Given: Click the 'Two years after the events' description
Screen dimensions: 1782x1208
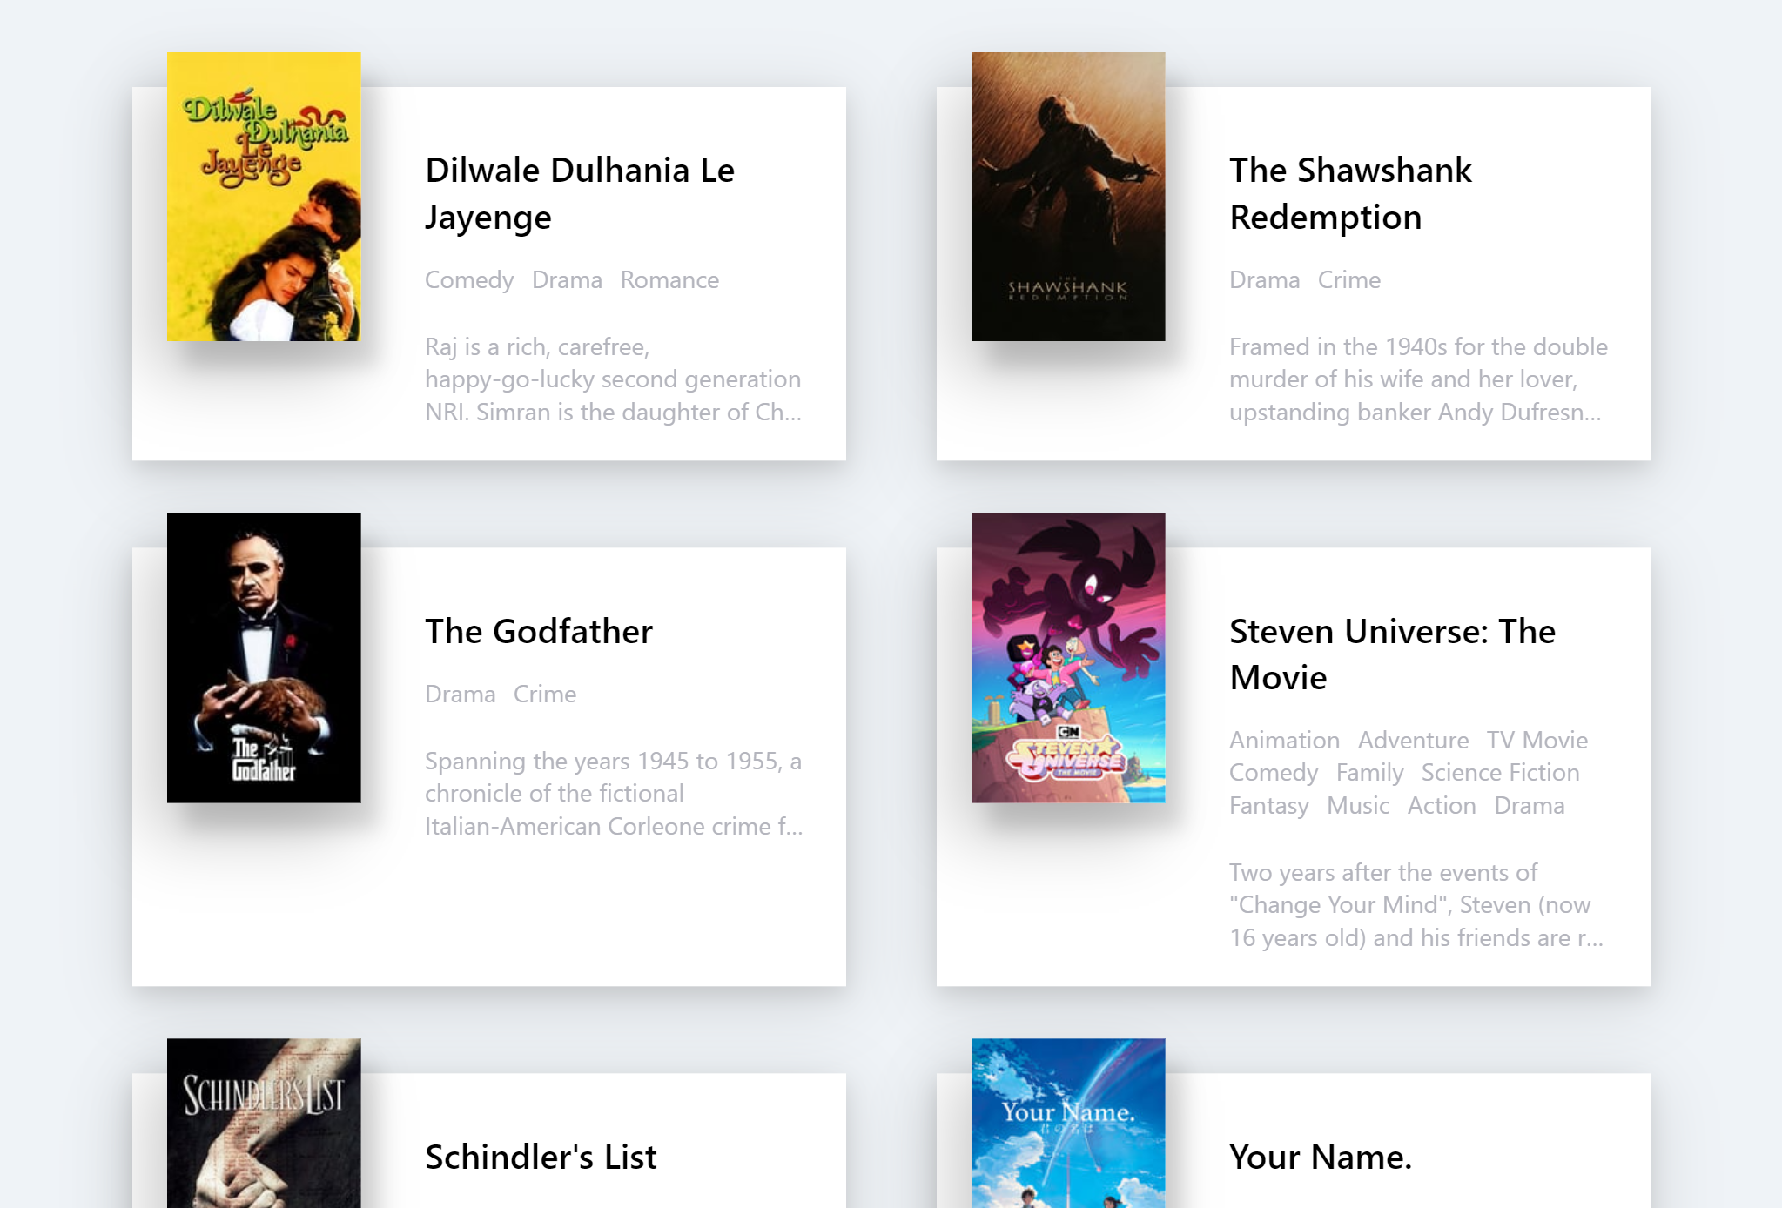Looking at the screenshot, I should [x=1416, y=905].
